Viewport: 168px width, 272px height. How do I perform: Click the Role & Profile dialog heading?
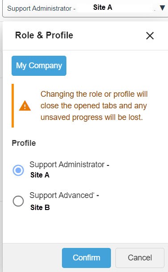44,35
